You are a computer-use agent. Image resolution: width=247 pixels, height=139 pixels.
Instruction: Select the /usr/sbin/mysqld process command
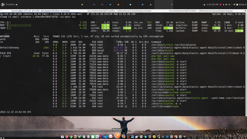tap(162, 51)
